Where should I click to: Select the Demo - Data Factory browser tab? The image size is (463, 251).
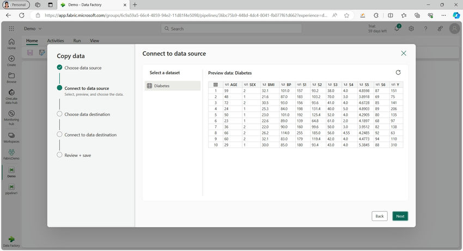click(93, 5)
